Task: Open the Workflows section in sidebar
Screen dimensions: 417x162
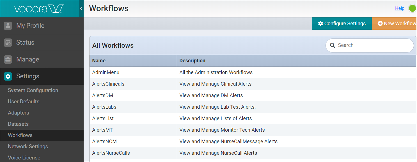Action: (20, 135)
